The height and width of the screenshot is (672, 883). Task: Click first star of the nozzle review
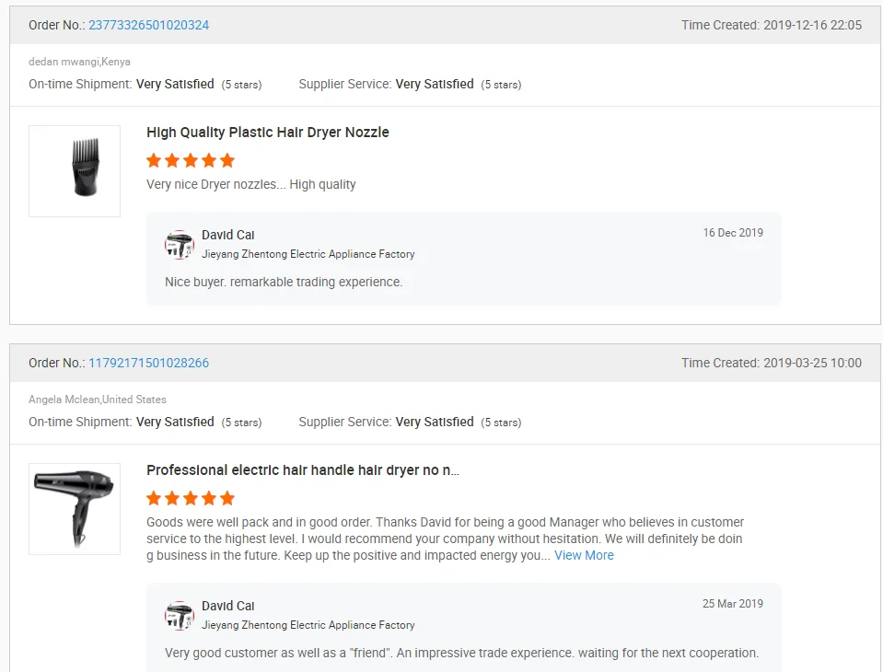click(x=154, y=160)
